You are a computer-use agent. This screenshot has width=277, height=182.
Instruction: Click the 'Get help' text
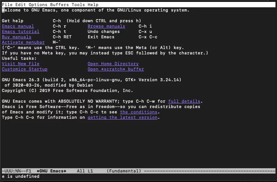[x=13, y=21]
